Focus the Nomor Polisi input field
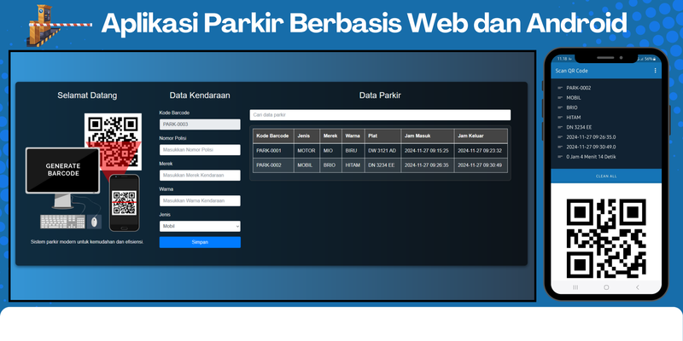This screenshot has height=341, width=683. (200, 150)
